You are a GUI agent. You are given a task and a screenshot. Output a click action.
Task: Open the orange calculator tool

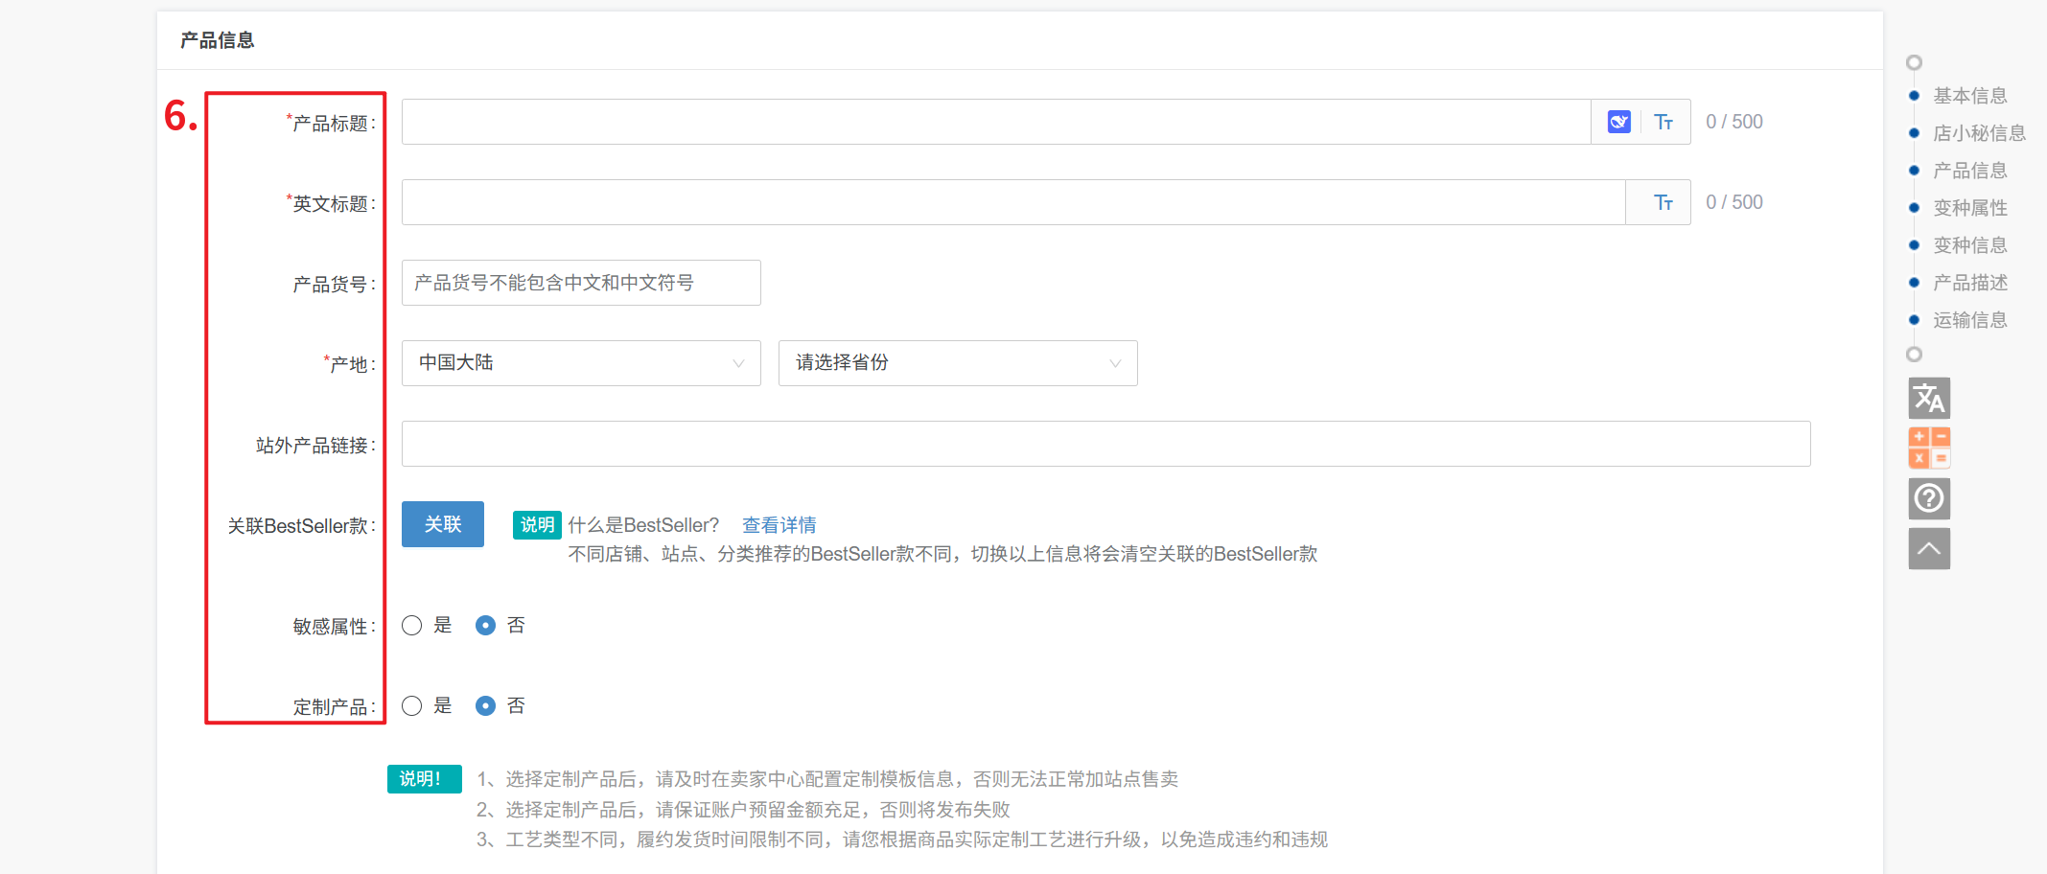tap(1929, 448)
